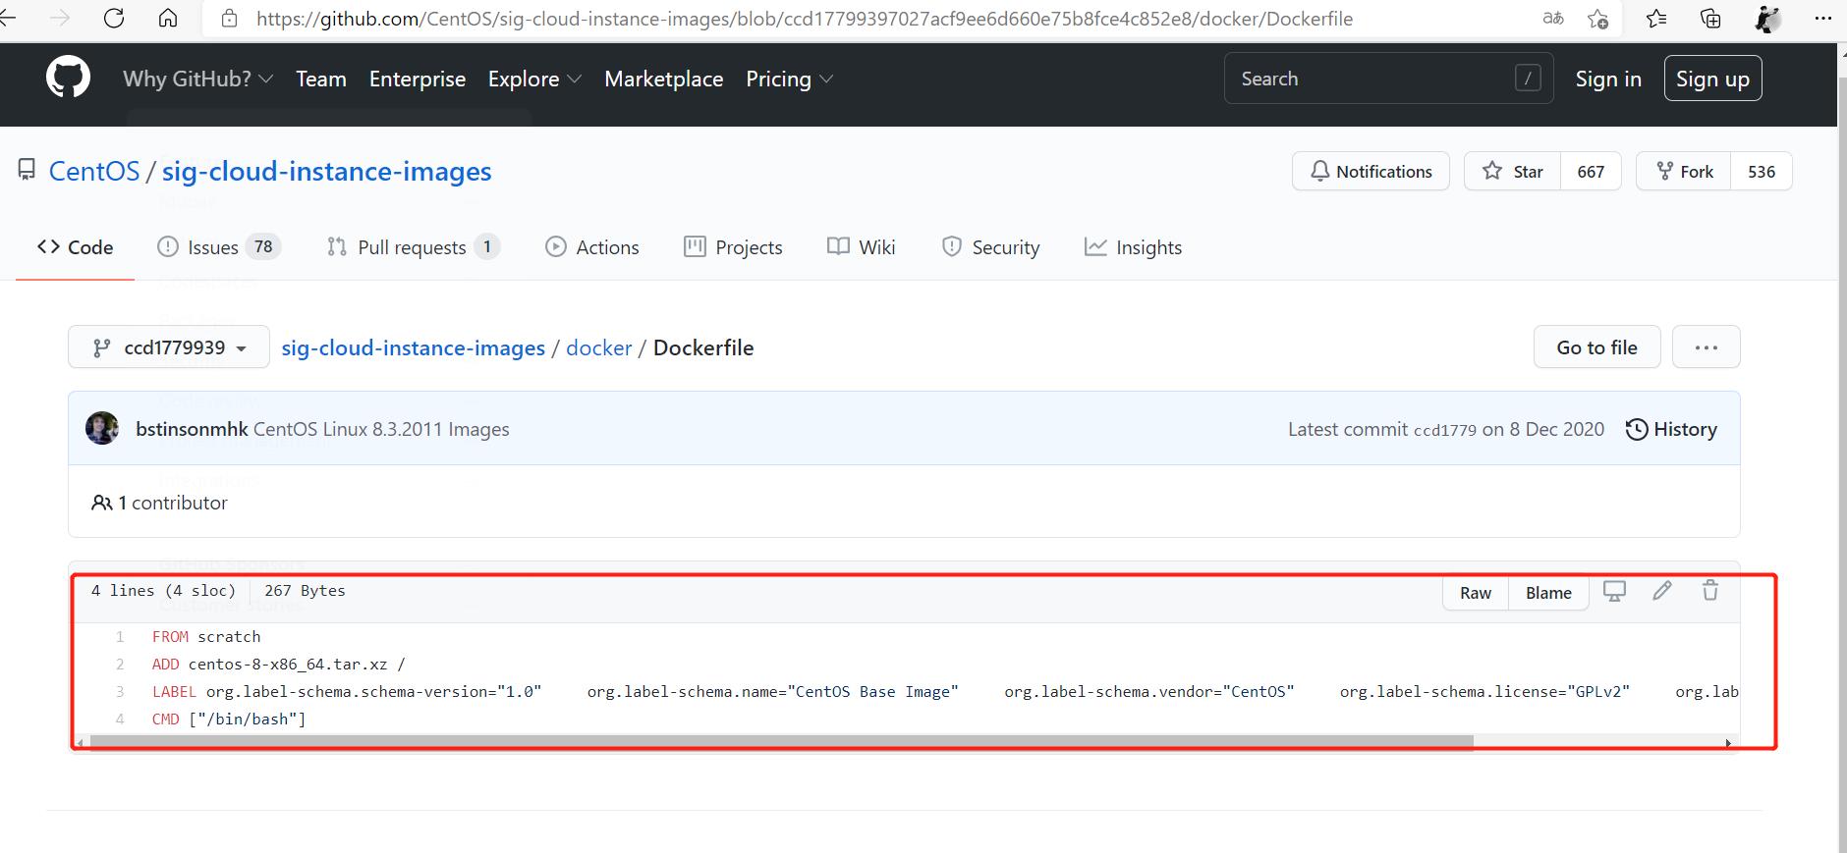Click the Go to file button
The height and width of the screenshot is (853, 1847).
click(1596, 347)
